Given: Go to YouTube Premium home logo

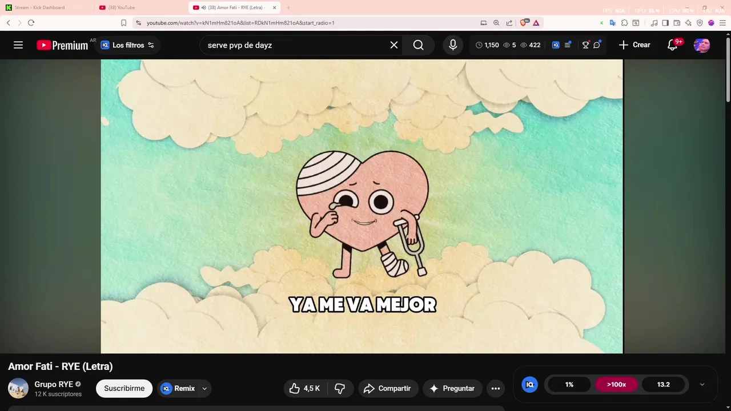Looking at the screenshot, I should tap(62, 45).
